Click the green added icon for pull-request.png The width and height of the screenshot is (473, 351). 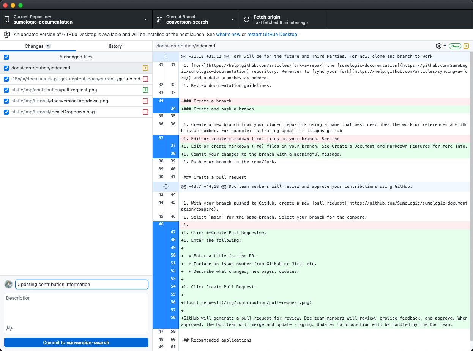(x=145, y=90)
